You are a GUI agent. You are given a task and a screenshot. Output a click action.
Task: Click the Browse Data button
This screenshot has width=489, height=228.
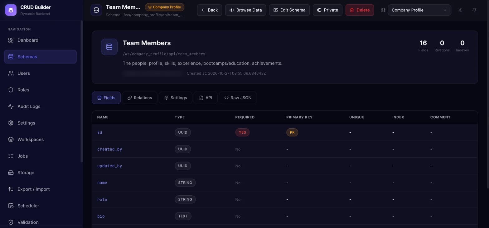point(245,10)
